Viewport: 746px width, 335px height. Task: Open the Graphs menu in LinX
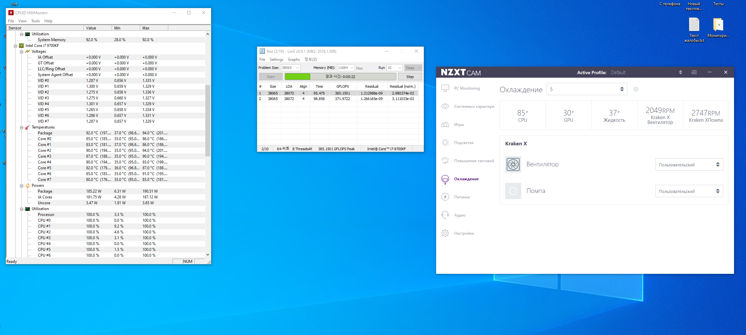click(x=294, y=60)
